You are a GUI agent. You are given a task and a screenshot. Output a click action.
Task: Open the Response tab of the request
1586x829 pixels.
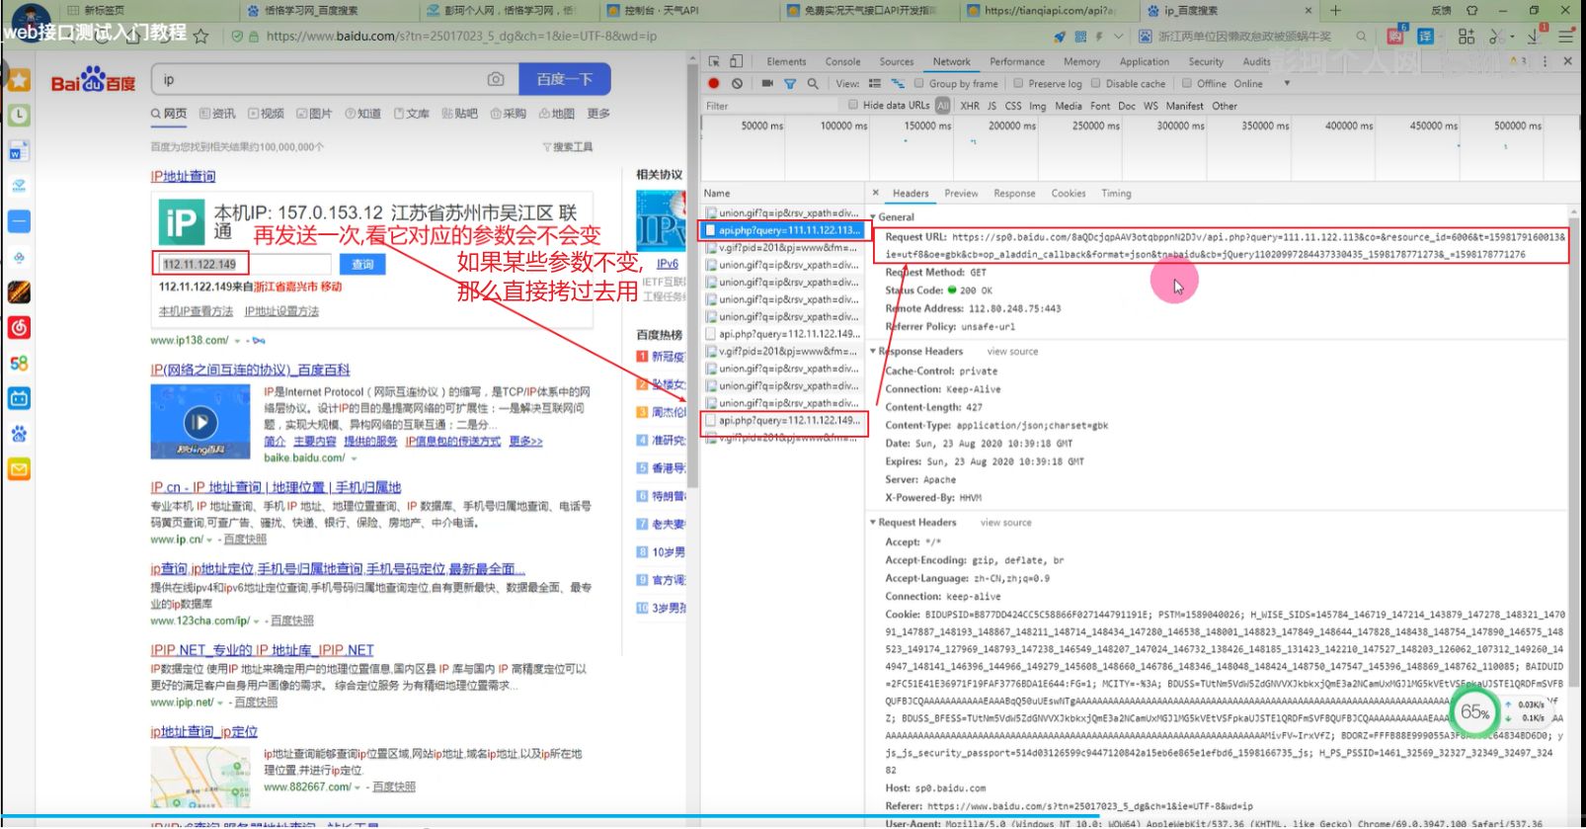(1014, 194)
